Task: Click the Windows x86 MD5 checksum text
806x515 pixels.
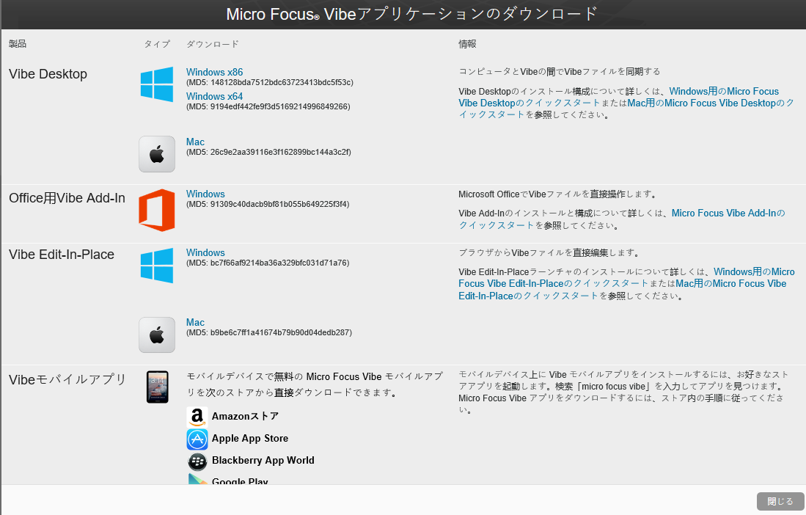Action: point(269,82)
